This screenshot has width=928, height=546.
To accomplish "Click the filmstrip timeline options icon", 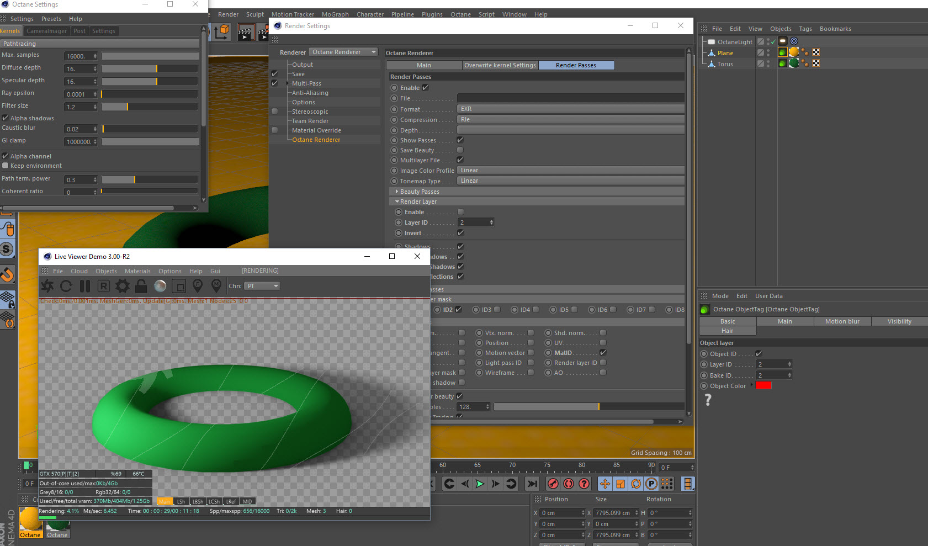I will [x=687, y=484].
